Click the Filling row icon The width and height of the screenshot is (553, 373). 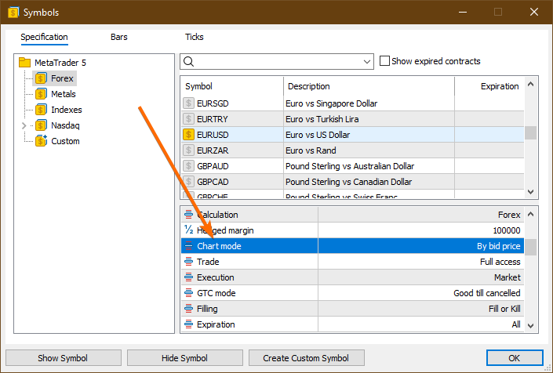click(189, 309)
